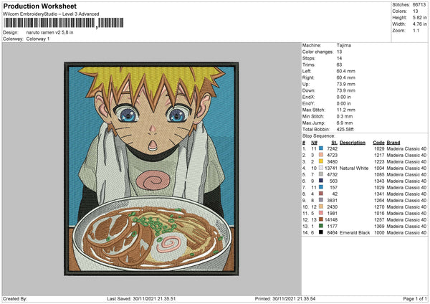Select the navy swatch with 563 stitches
430x304 pixels.
tap(321, 181)
